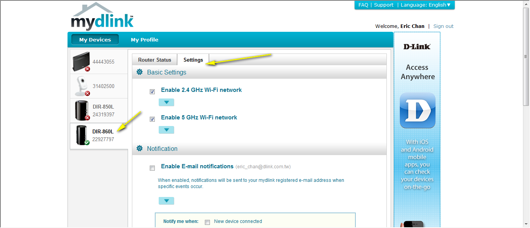Uncheck Enable 5 GHz Wi-Fi network
The image size is (530, 228).
click(x=152, y=119)
